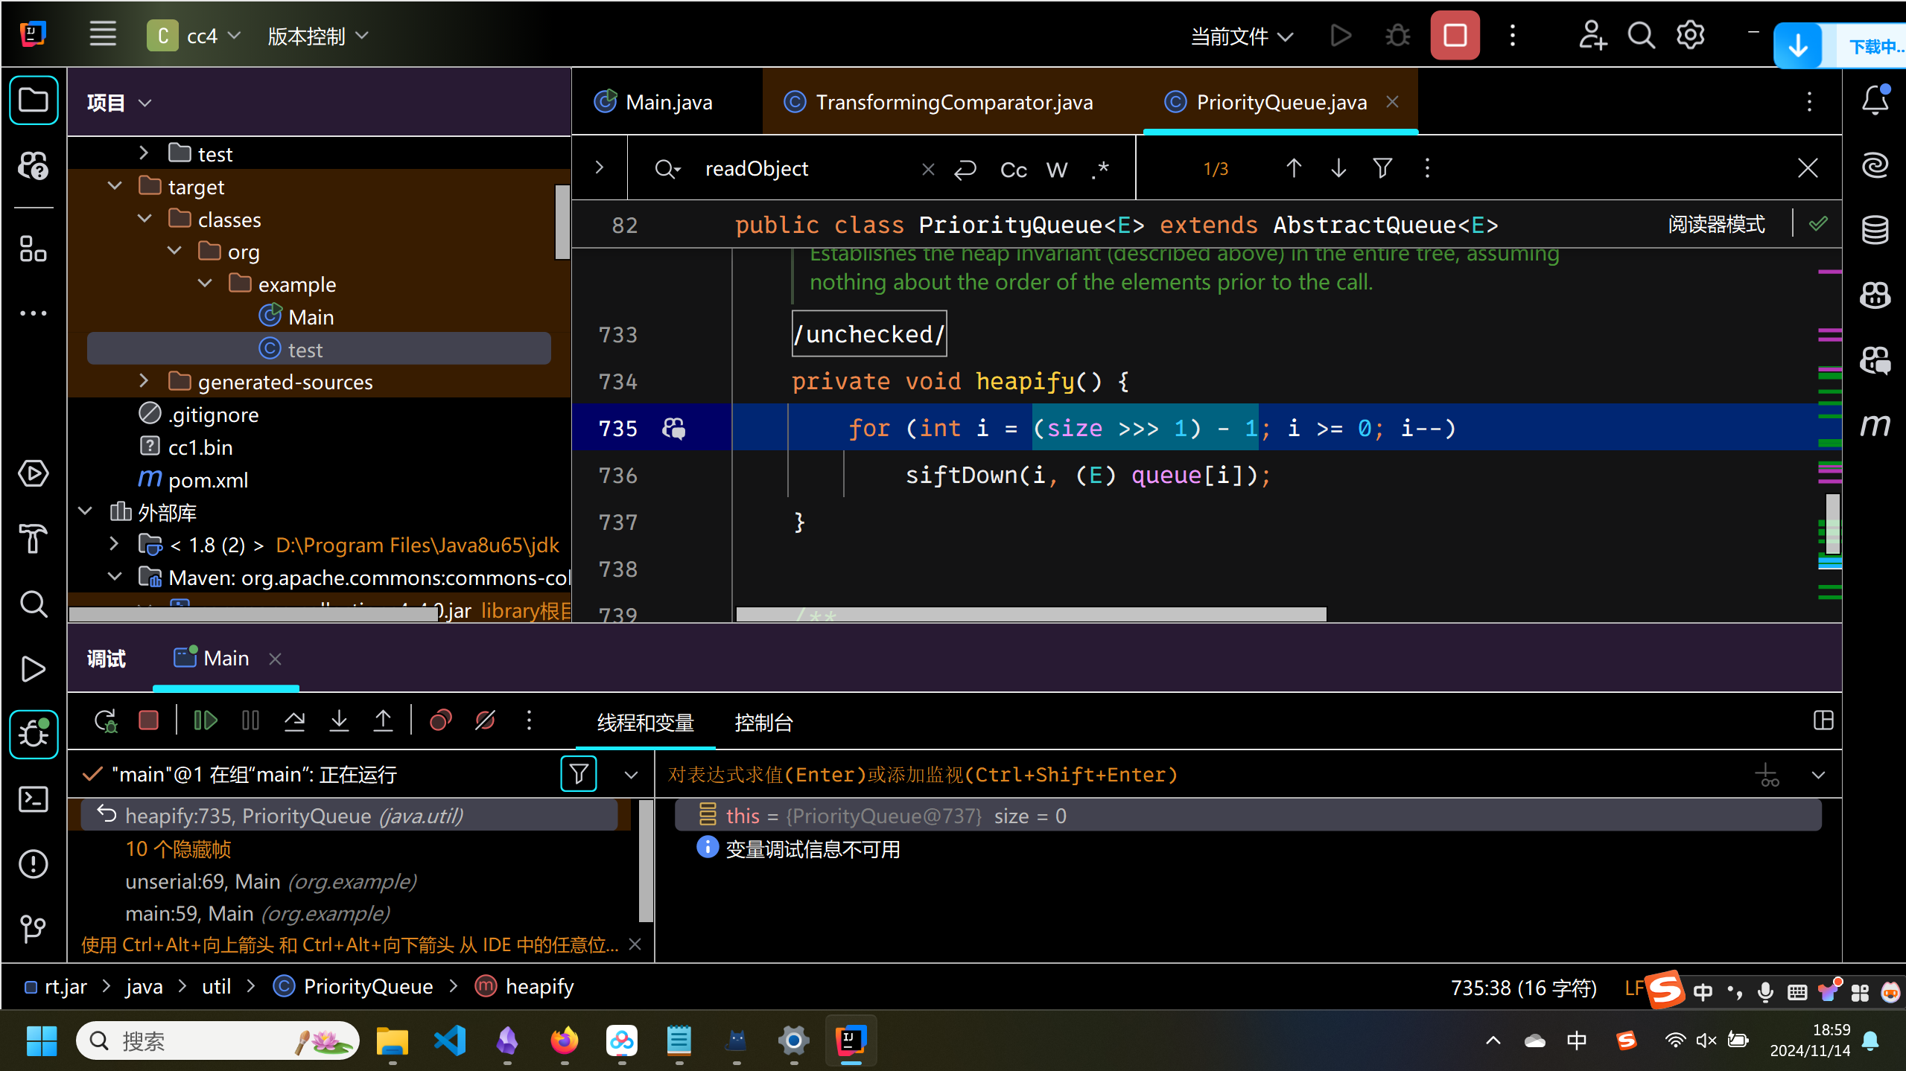Screen dimensions: 1906x1071
Task: Open the Maven tool window
Action: click(x=1875, y=425)
